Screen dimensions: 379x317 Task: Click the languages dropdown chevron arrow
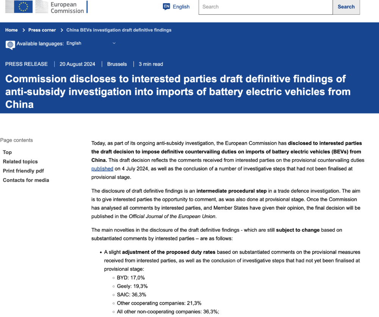(114, 43)
